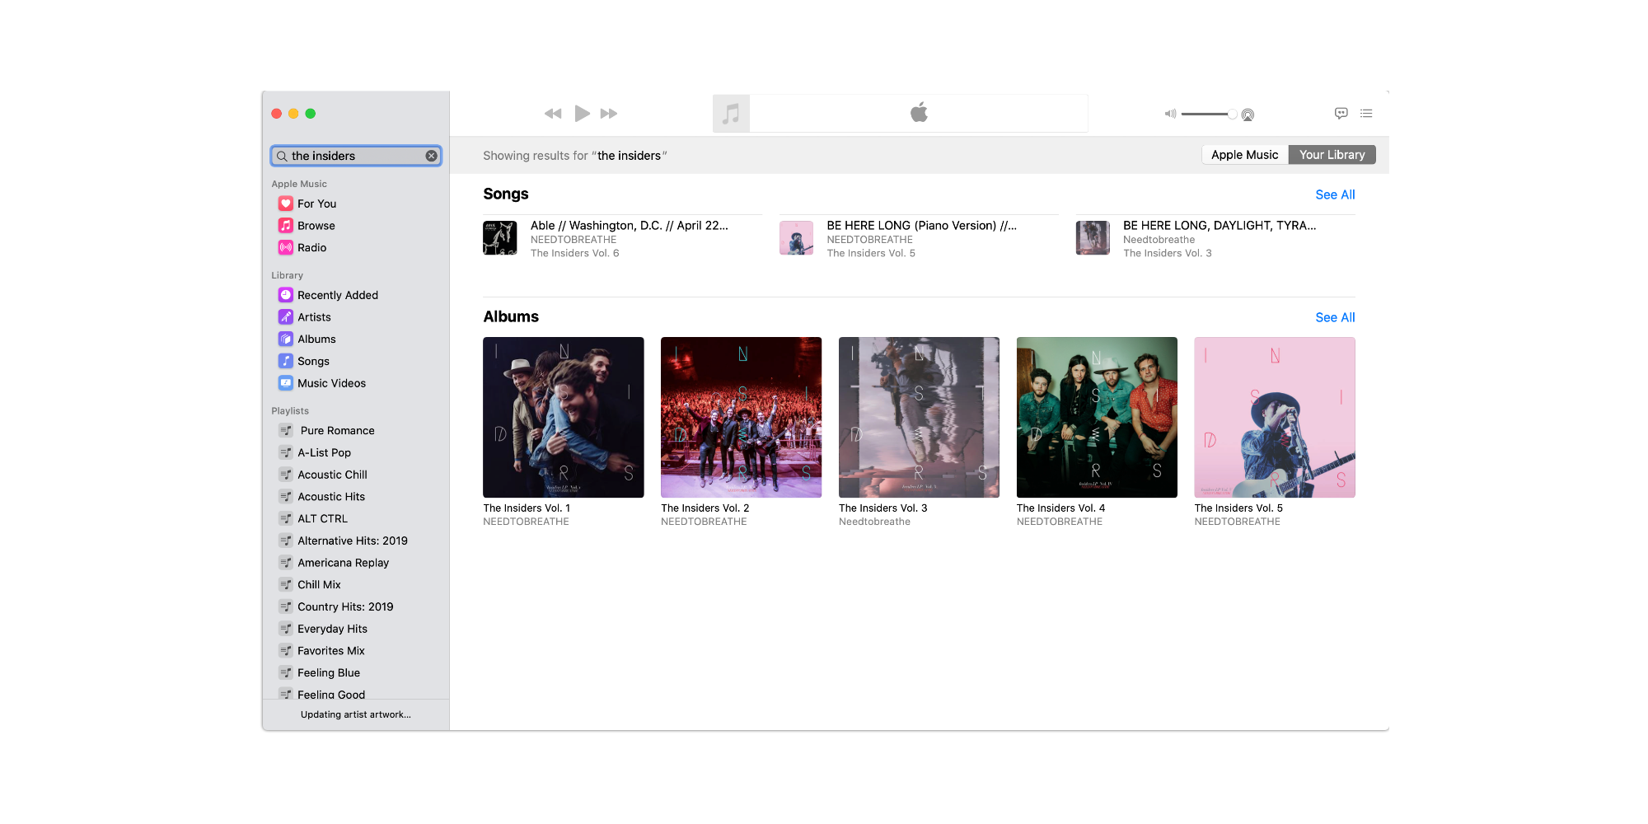Click the Albums icon in sidebar
1648x824 pixels.
(x=286, y=339)
